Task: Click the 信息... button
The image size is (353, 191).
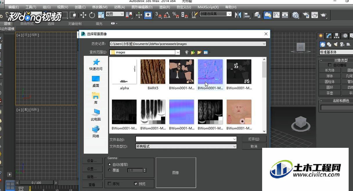Action: tap(92, 177)
